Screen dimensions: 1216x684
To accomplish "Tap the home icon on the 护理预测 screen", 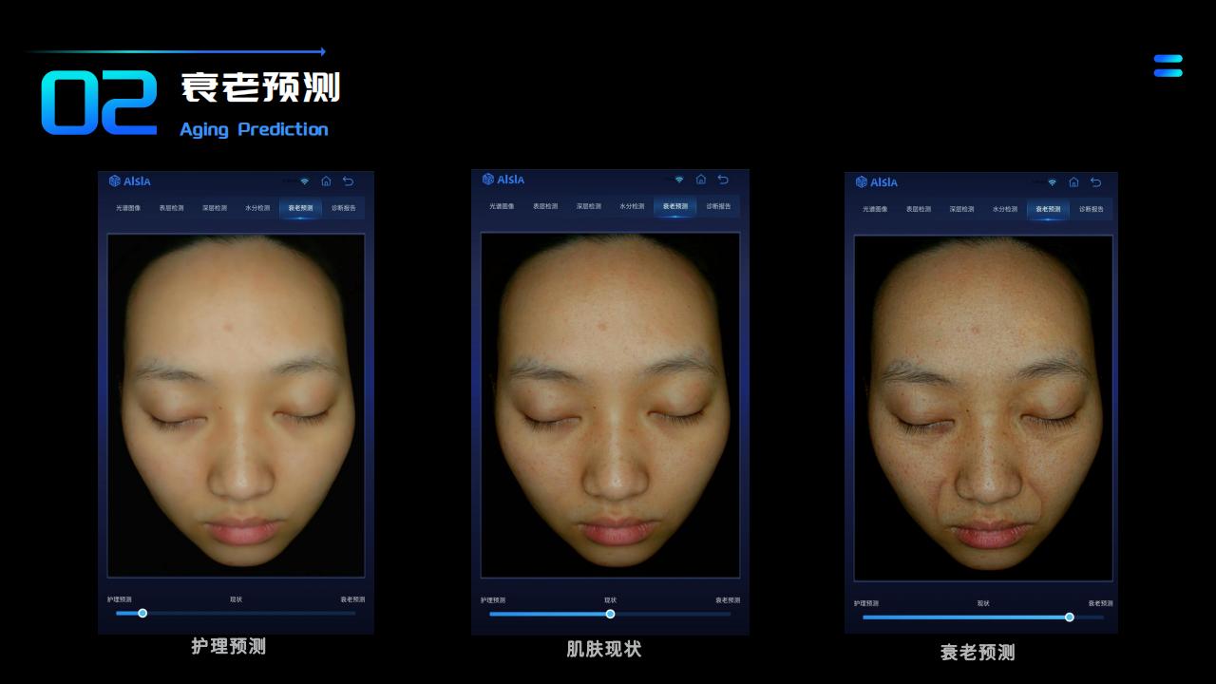I will [x=326, y=180].
